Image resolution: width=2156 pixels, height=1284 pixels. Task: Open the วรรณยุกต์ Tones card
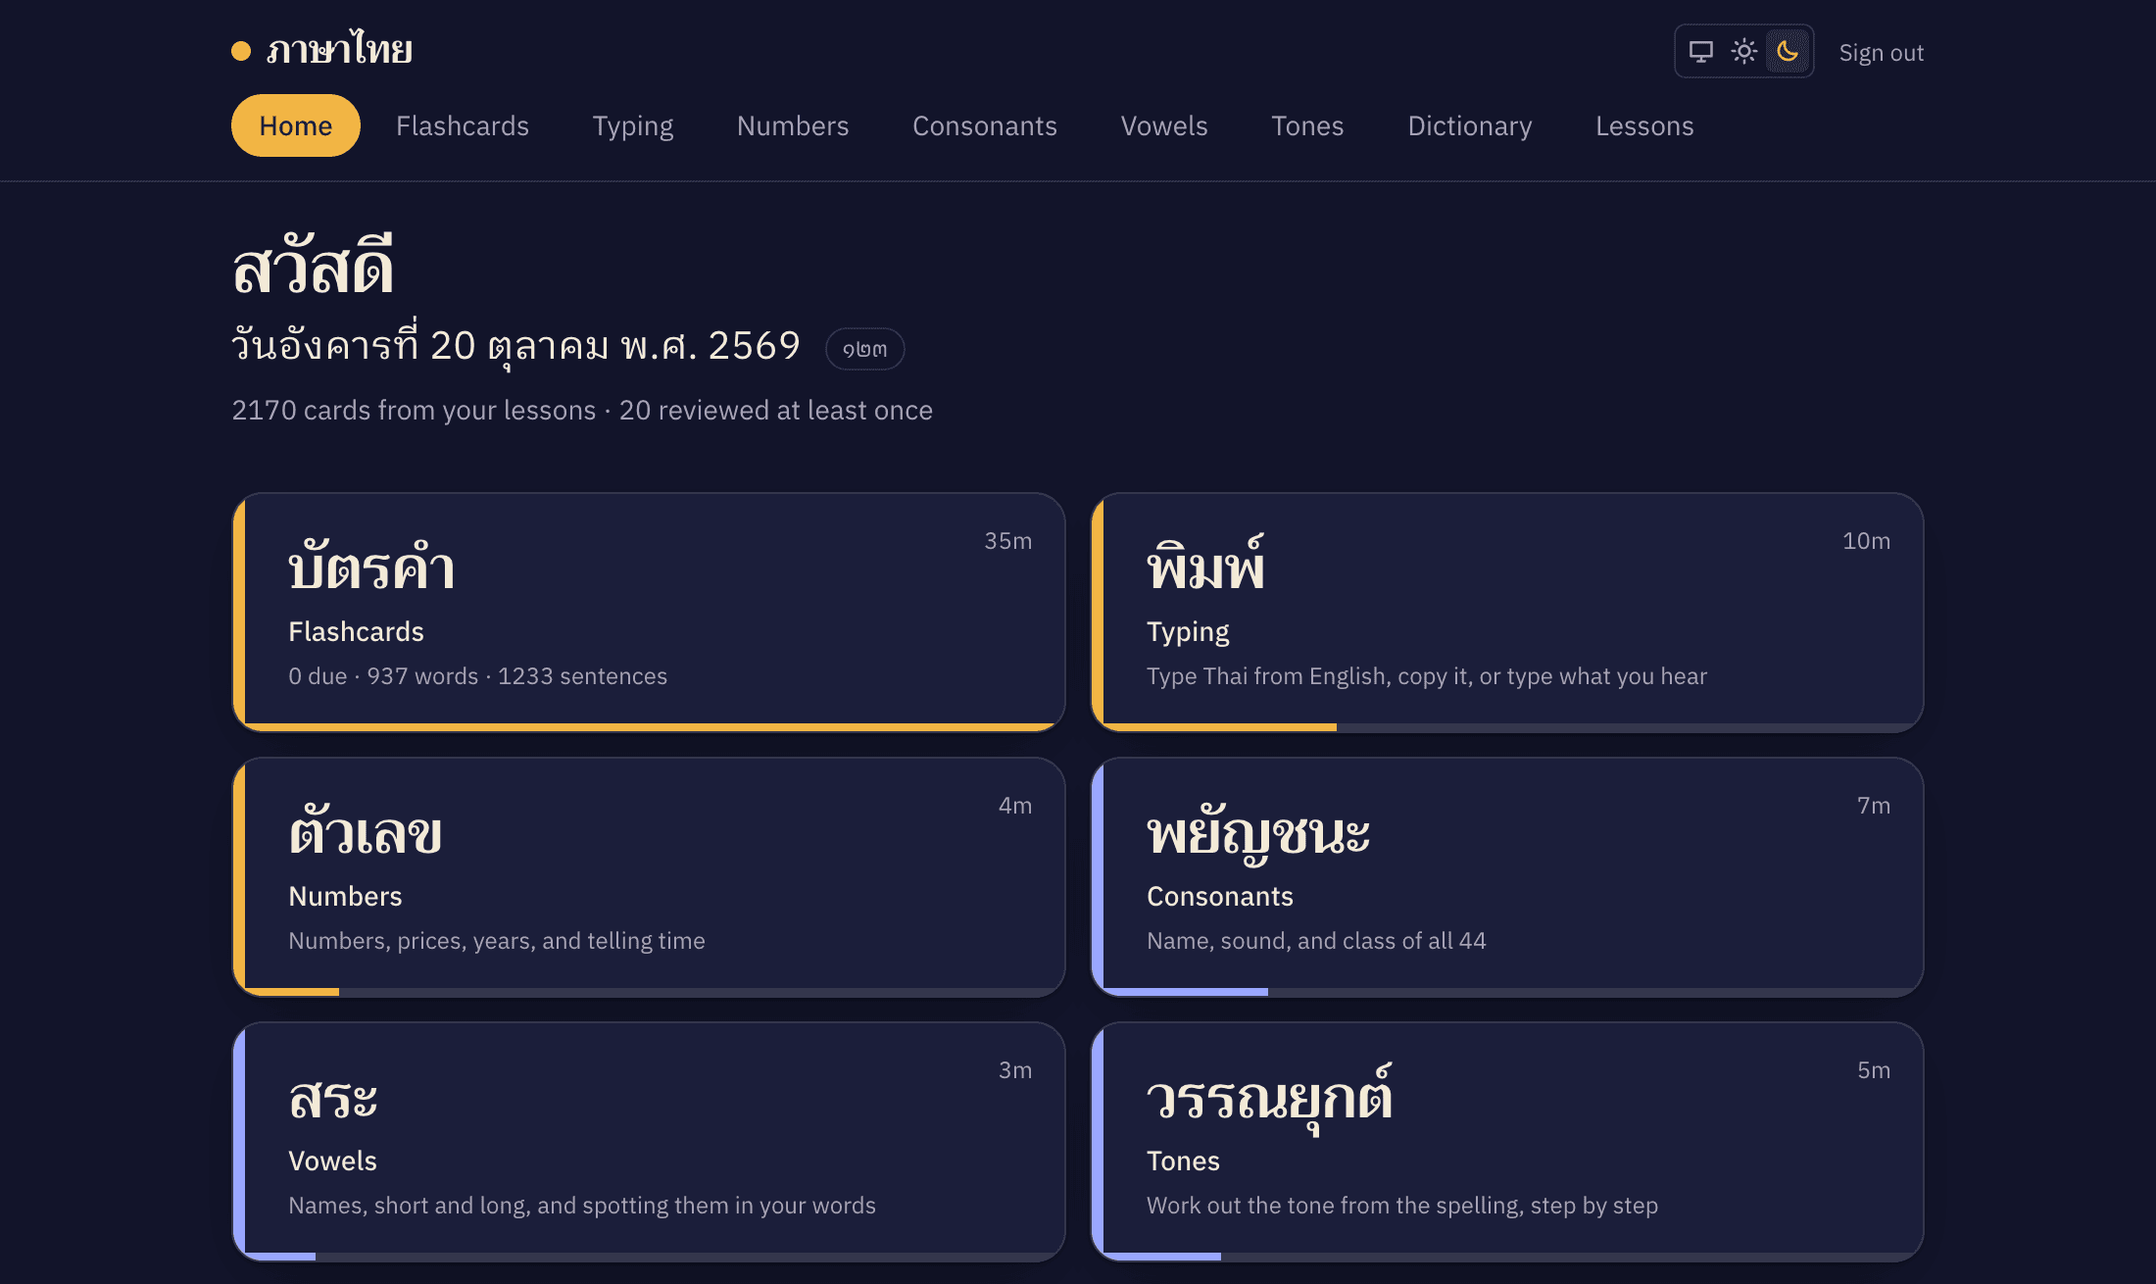click(1507, 1142)
